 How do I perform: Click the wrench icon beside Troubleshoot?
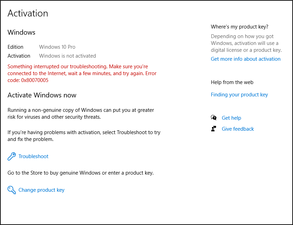(x=12, y=156)
